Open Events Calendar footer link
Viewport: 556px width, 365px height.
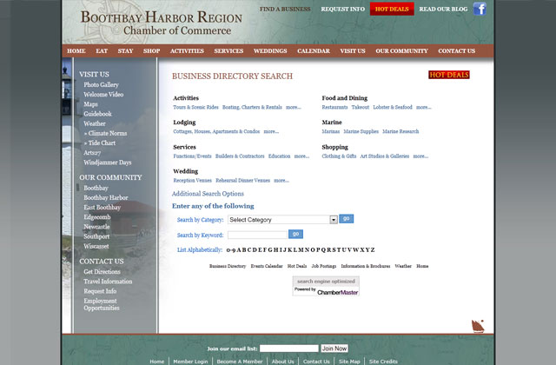coord(267,266)
